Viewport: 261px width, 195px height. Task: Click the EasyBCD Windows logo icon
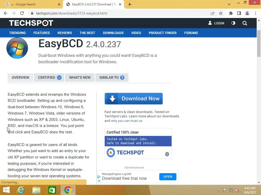pos(17,48)
